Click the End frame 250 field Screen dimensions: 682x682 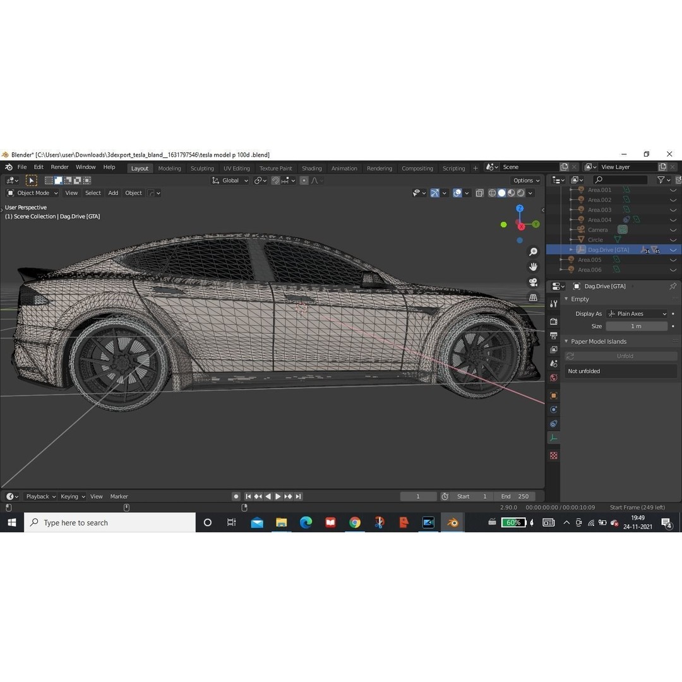click(x=515, y=496)
